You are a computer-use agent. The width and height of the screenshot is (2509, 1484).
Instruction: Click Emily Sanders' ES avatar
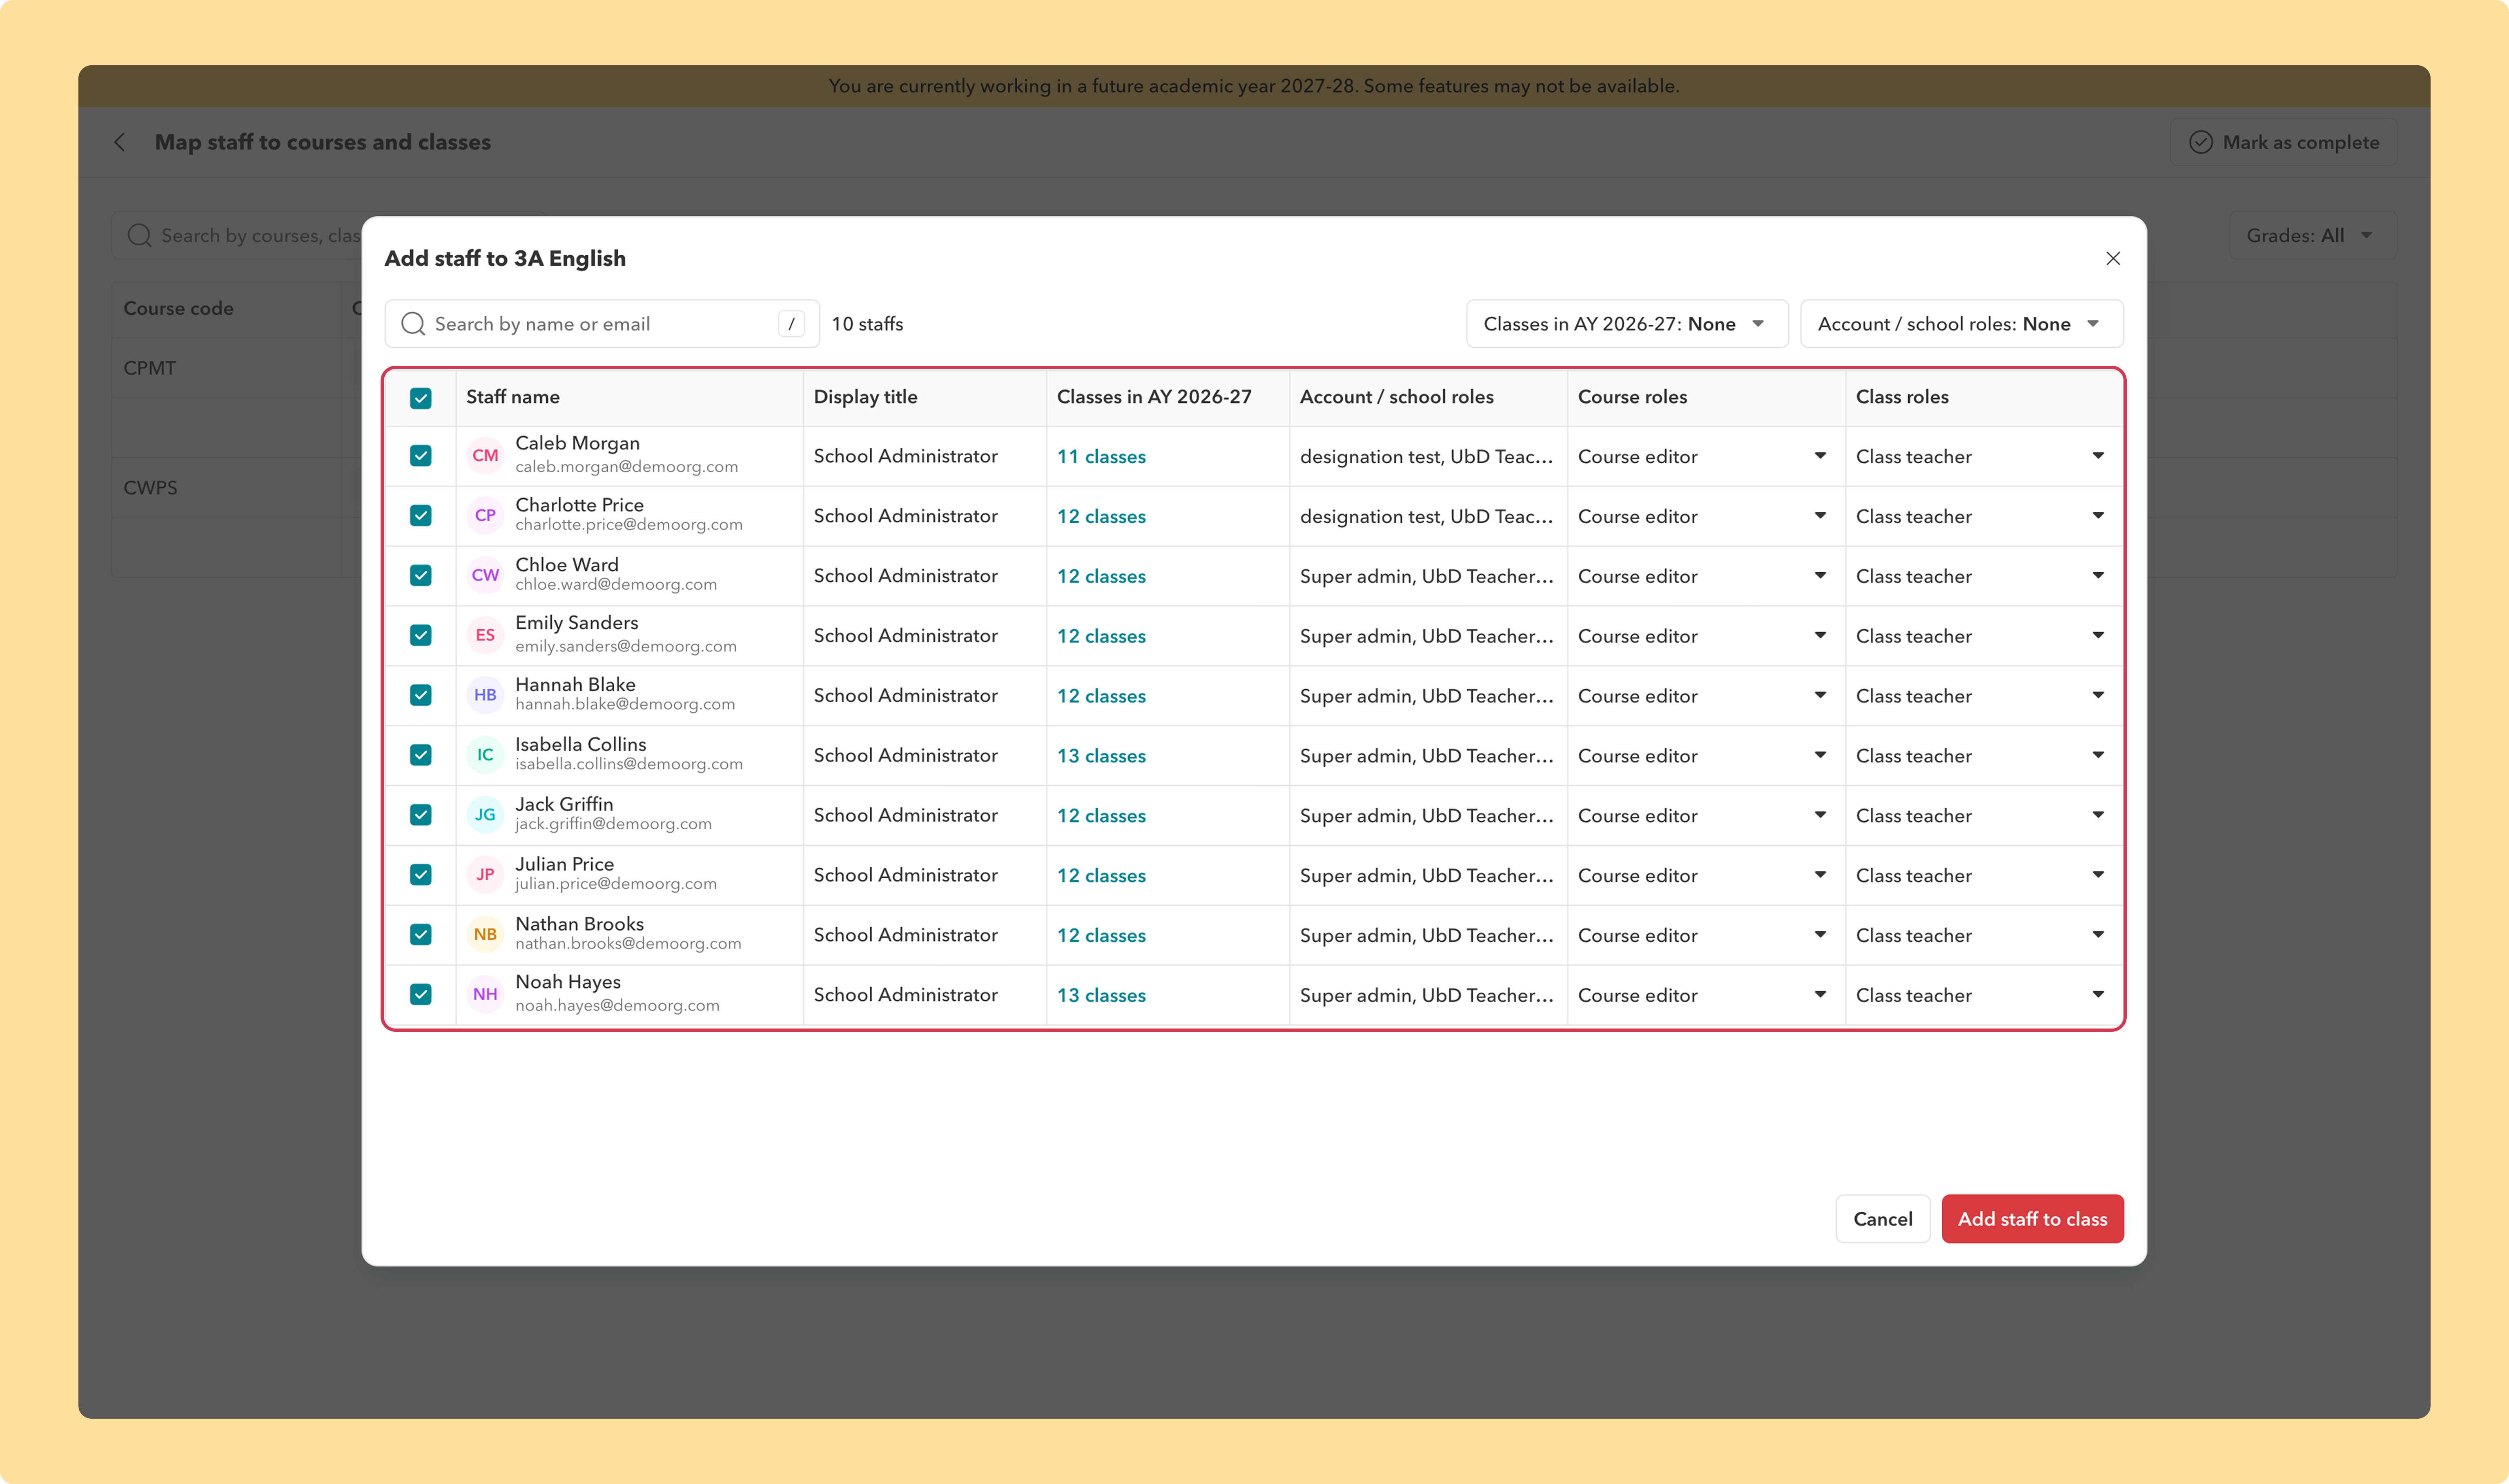coord(485,636)
